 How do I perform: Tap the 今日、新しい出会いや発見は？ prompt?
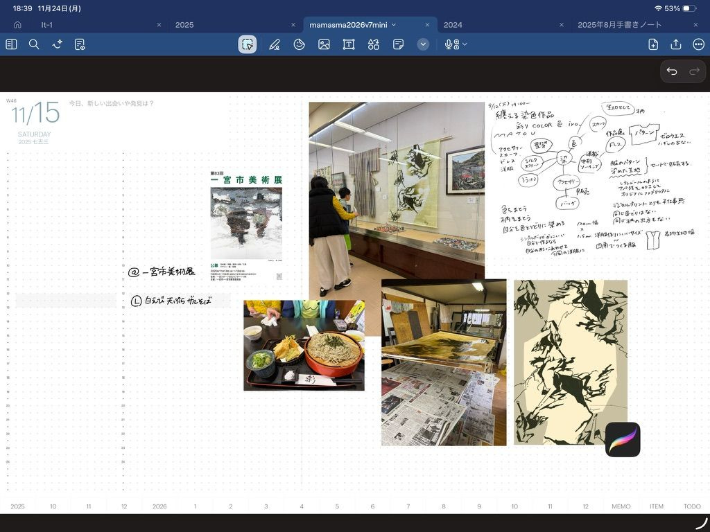tap(112, 104)
